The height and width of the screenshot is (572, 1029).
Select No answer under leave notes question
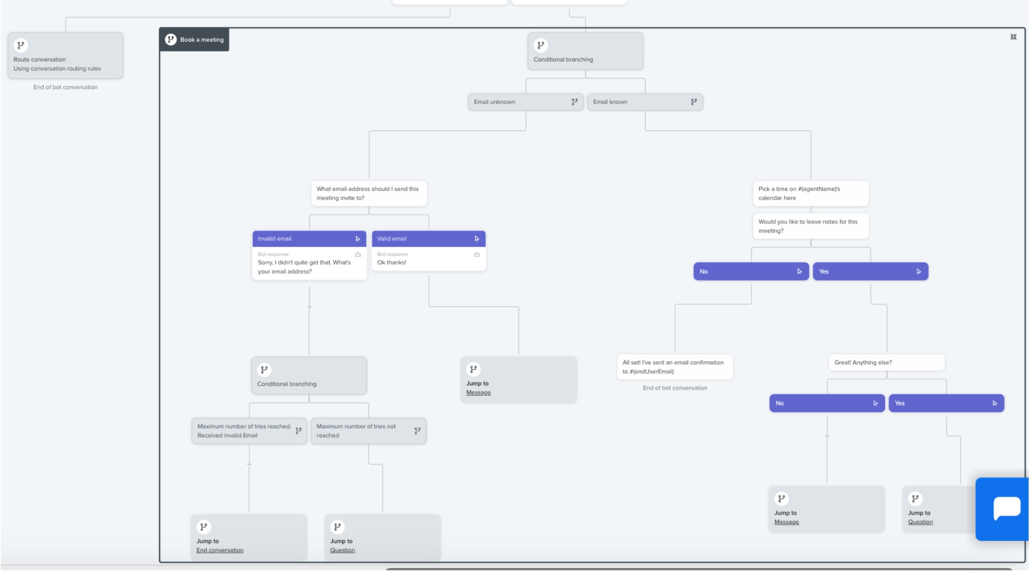pyautogui.click(x=751, y=271)
